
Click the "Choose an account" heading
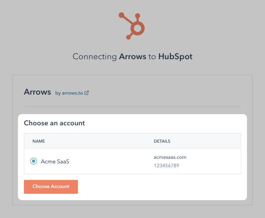point(54,123)
